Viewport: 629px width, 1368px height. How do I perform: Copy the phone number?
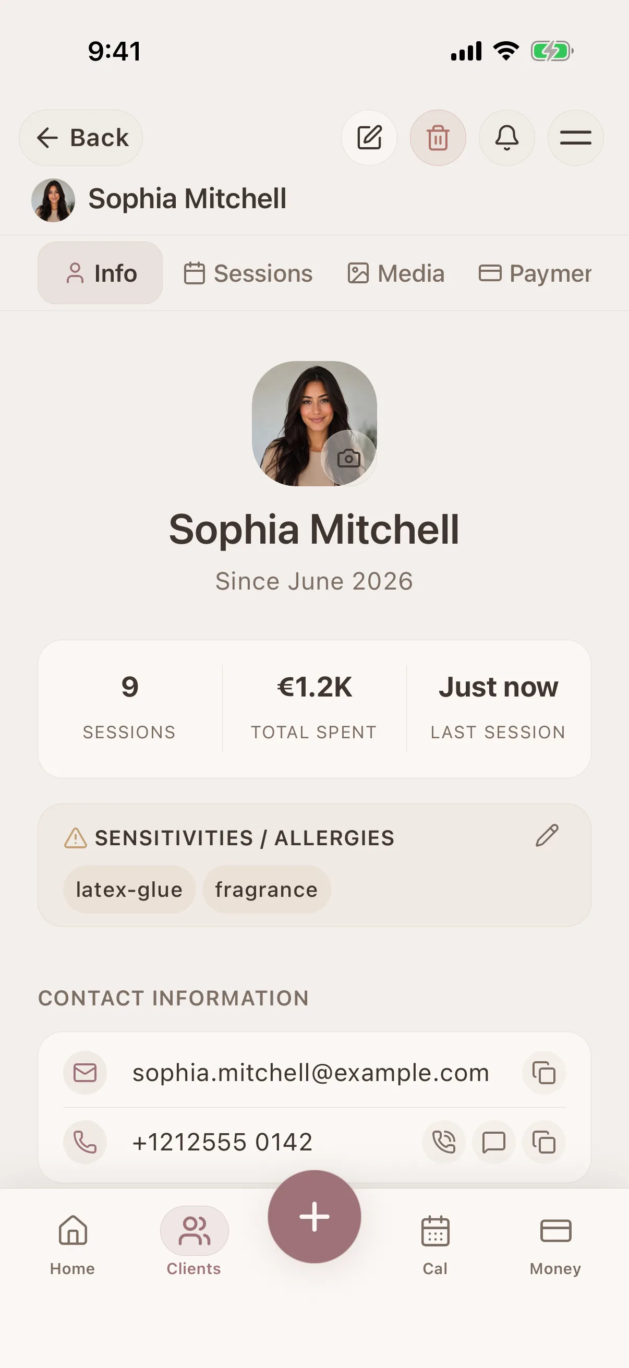544,1142
